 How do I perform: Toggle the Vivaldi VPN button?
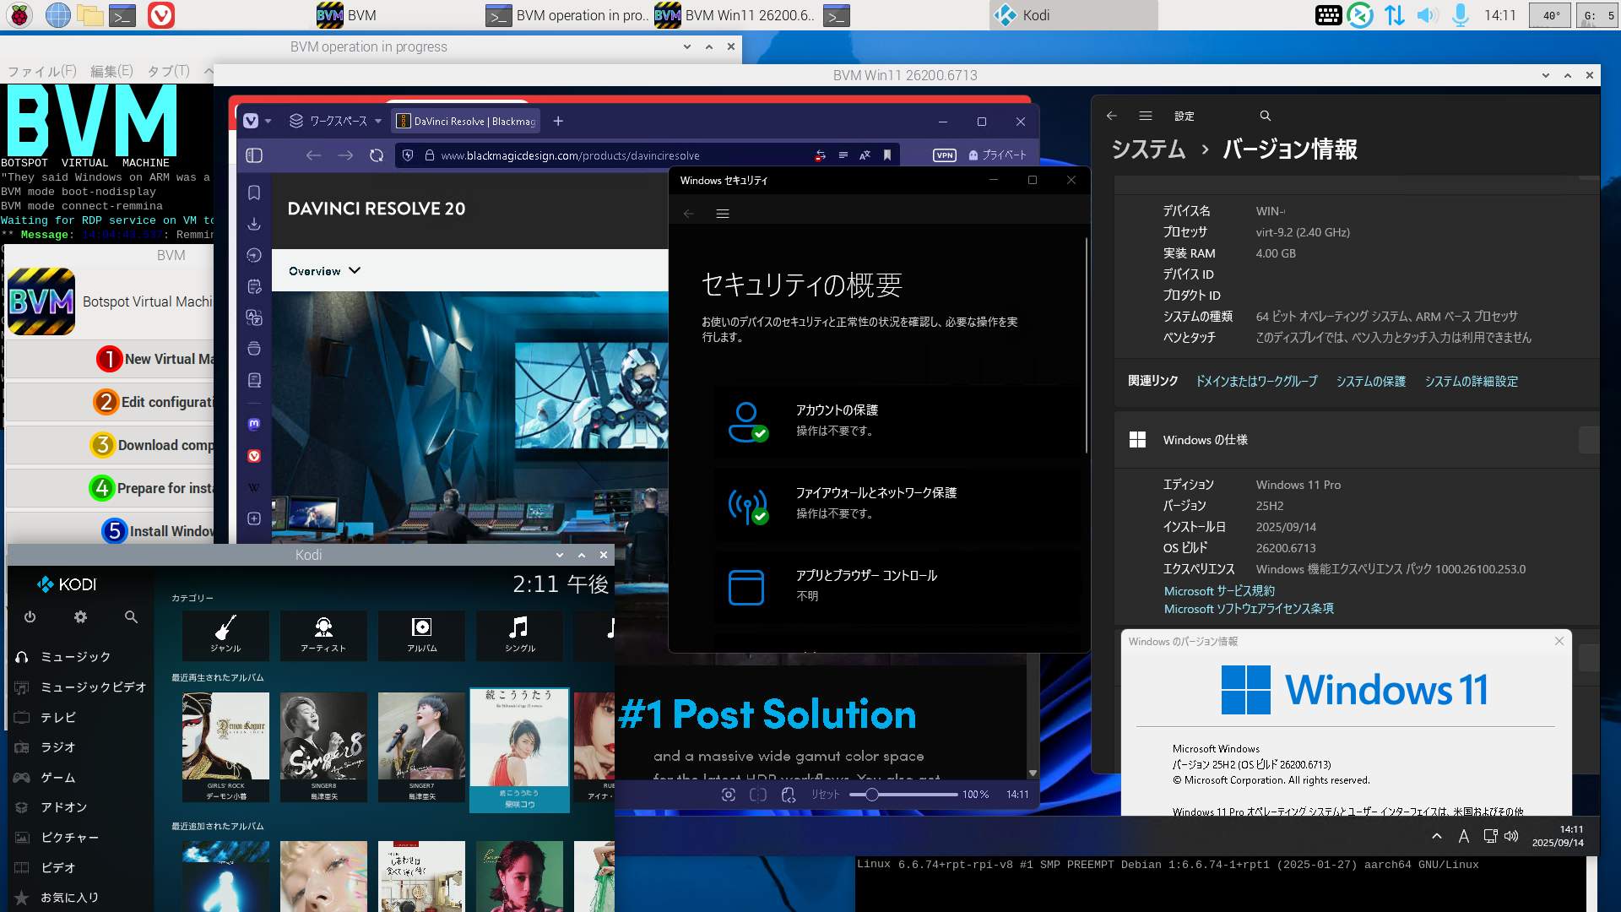(x=945, y=155)
